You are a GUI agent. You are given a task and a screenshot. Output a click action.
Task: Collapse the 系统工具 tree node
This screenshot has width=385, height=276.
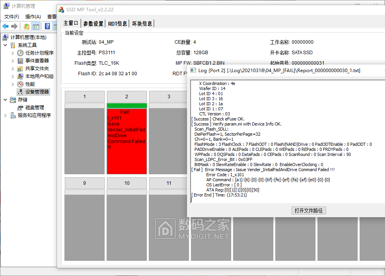(5, 45)
